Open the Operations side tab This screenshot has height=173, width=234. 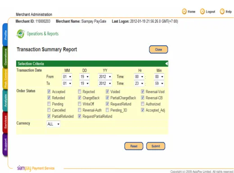coord(5,57)
